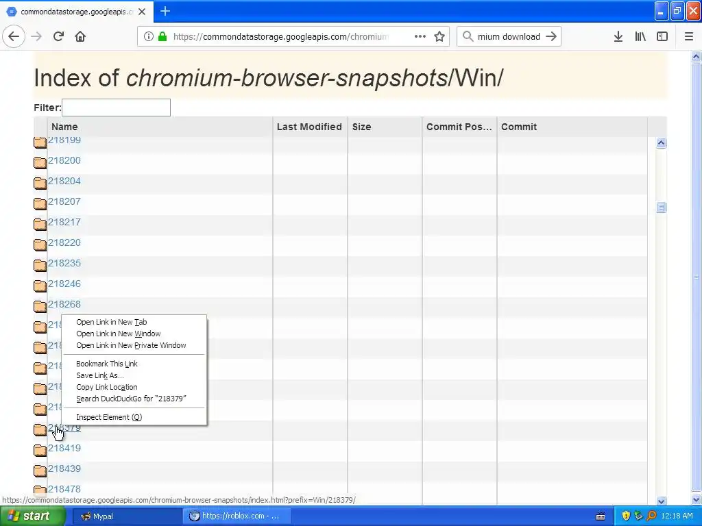The height and width of the screenshot is (526, 702).
Task: Click the green padlock security icon
Action: (162, 37)
